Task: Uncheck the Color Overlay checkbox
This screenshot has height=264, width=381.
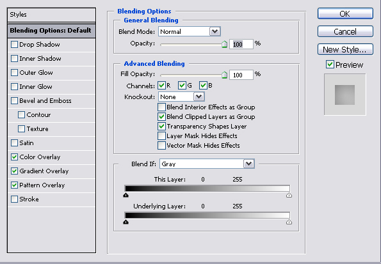Action: [14, 157]
